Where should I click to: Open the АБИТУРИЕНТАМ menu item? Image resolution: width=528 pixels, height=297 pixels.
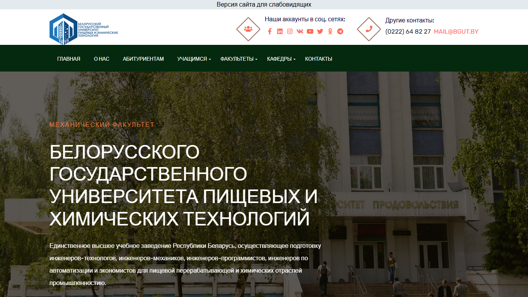pos(143,59)
